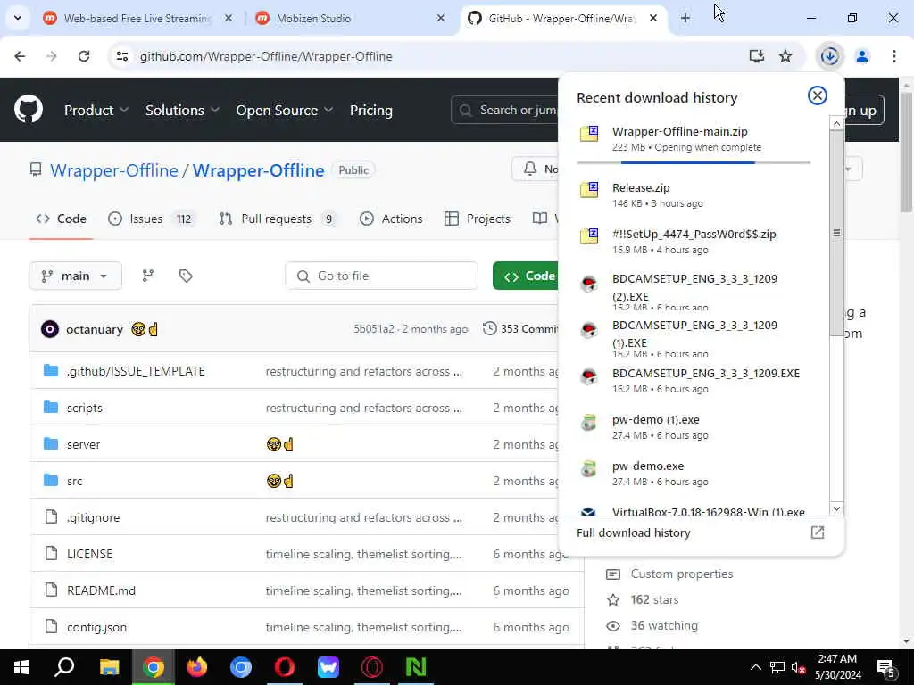This screenshot has width=914, height=685.
Task: Select the Code tab
Action: (62, 219)
